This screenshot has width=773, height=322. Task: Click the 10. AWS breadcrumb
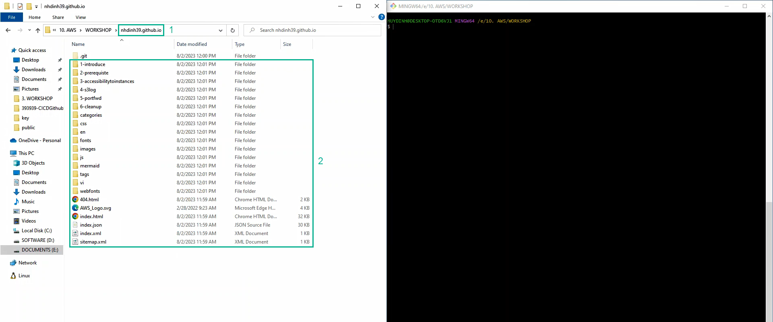tap(68, 30)
